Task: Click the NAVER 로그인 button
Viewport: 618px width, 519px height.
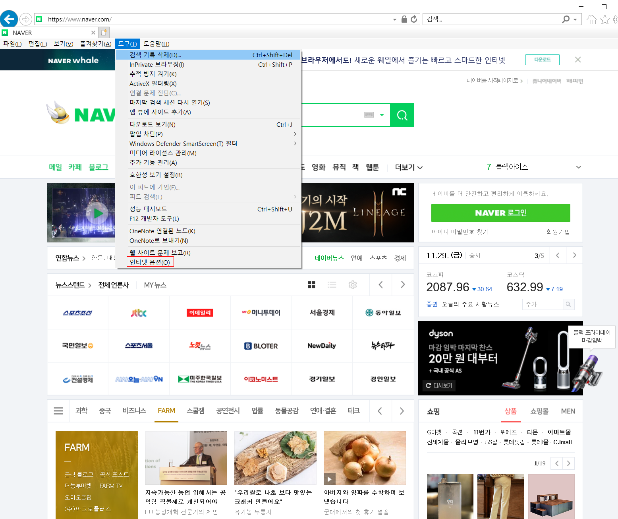Action: pyautogui.click(x=501, y=213)
